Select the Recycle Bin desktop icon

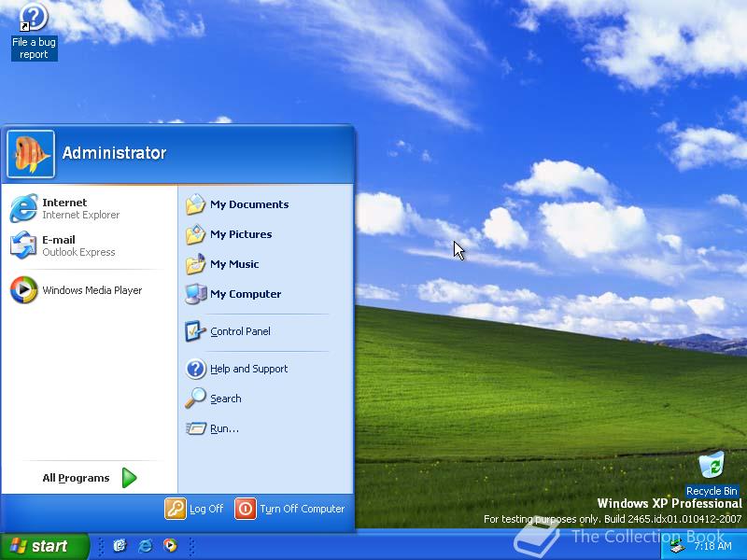pyautogui.click(x=712, y=473)
